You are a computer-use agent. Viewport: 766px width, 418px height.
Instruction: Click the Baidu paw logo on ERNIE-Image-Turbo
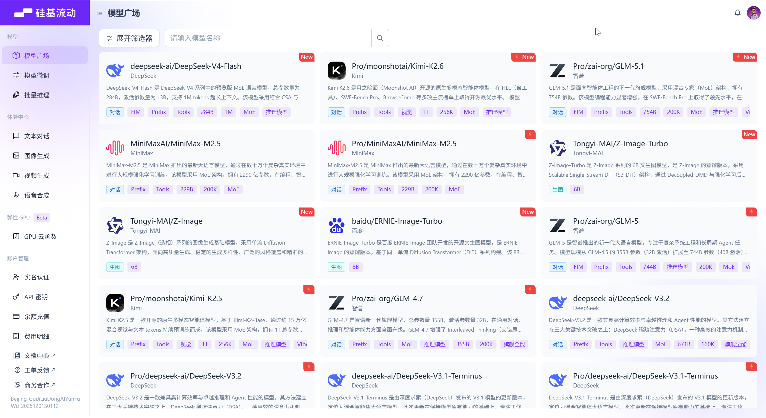tap(336, 225)
